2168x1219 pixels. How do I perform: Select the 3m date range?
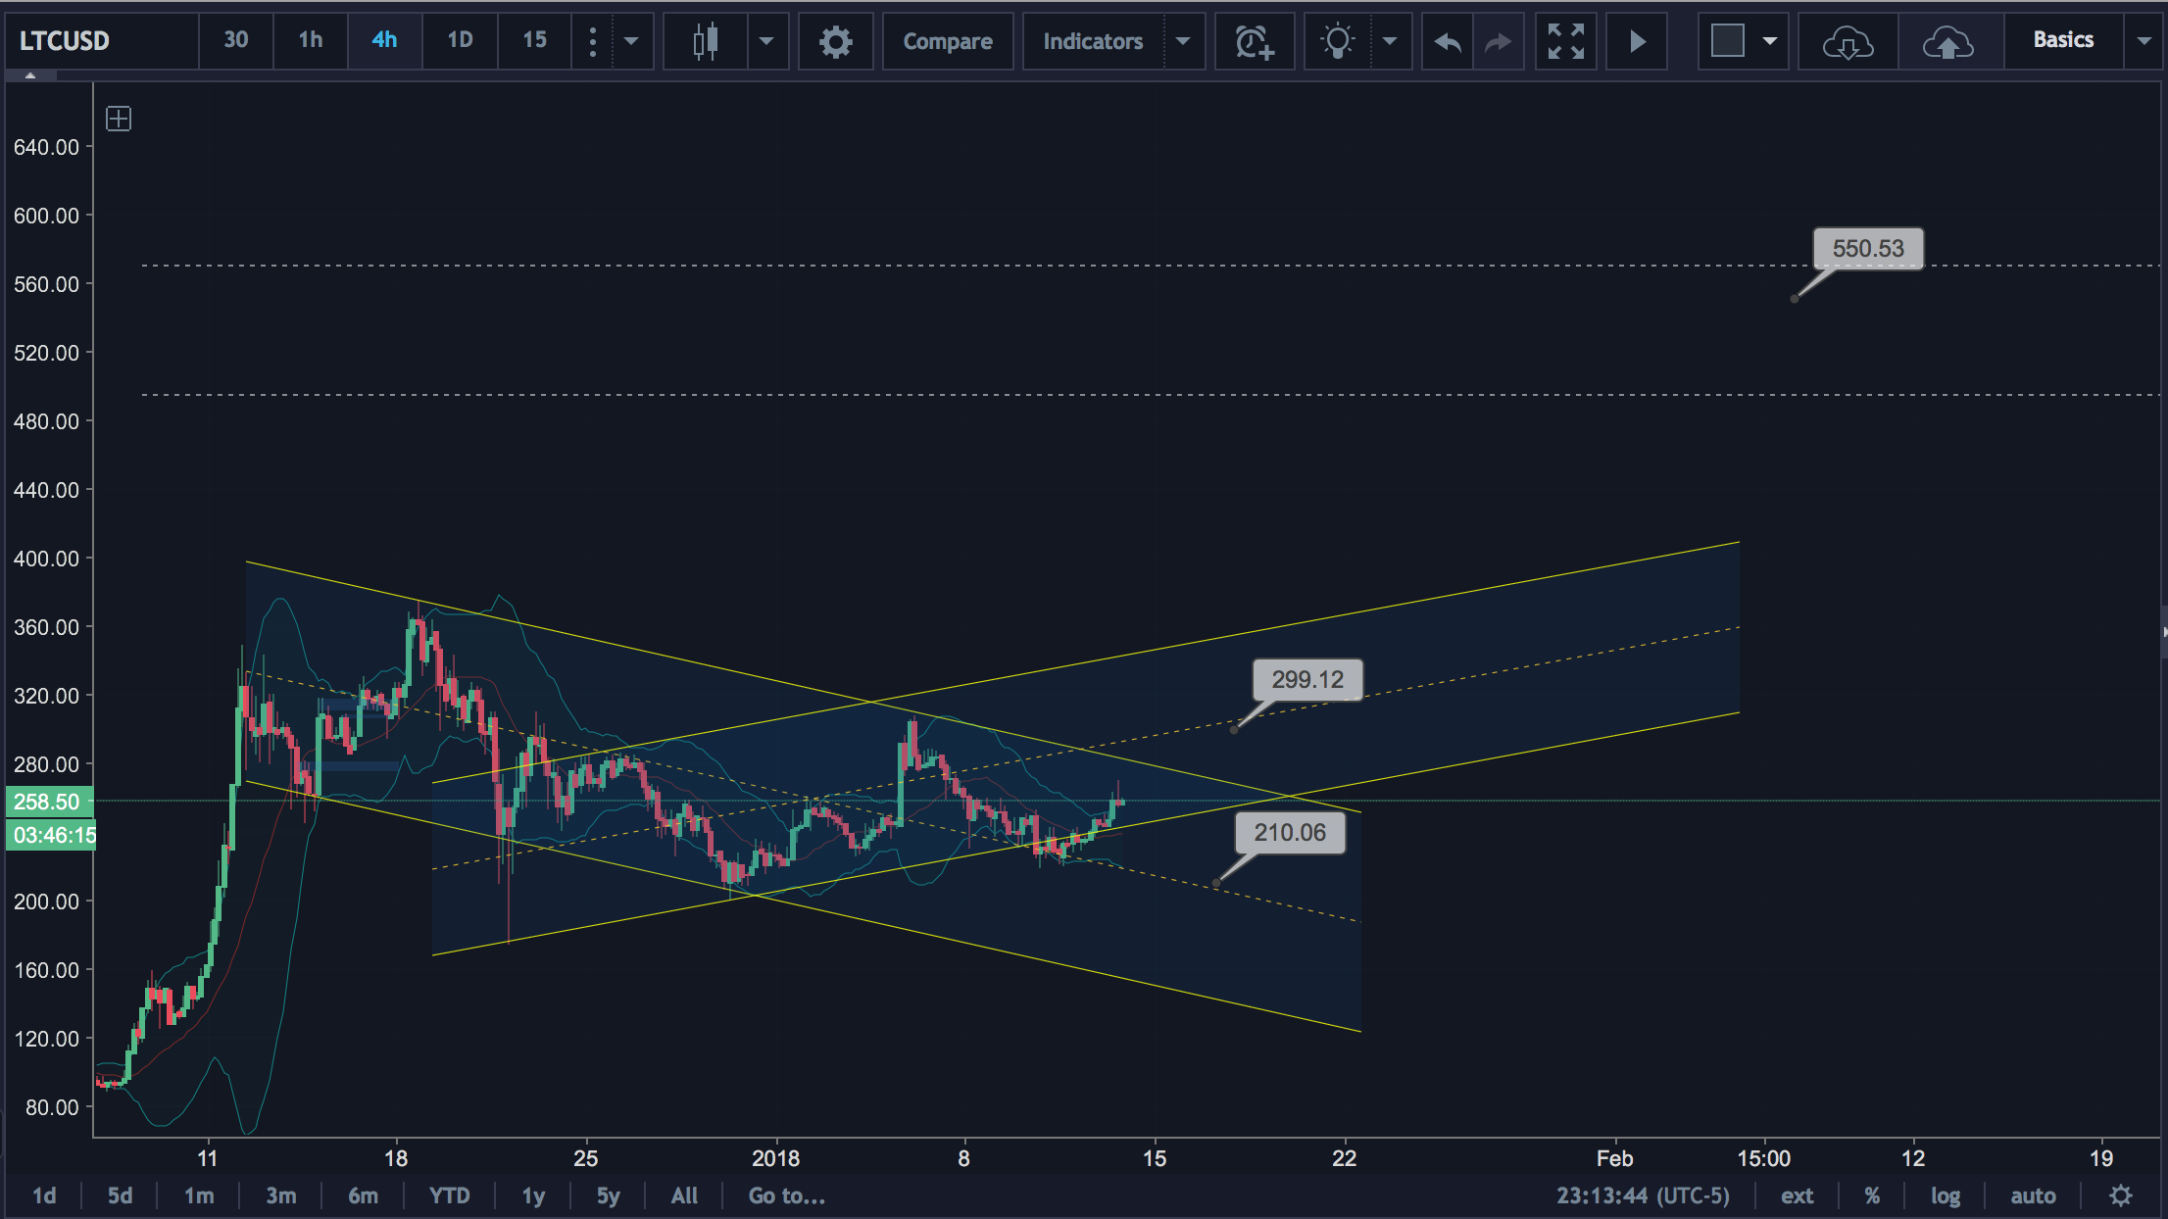click(x=281, y=1195)
